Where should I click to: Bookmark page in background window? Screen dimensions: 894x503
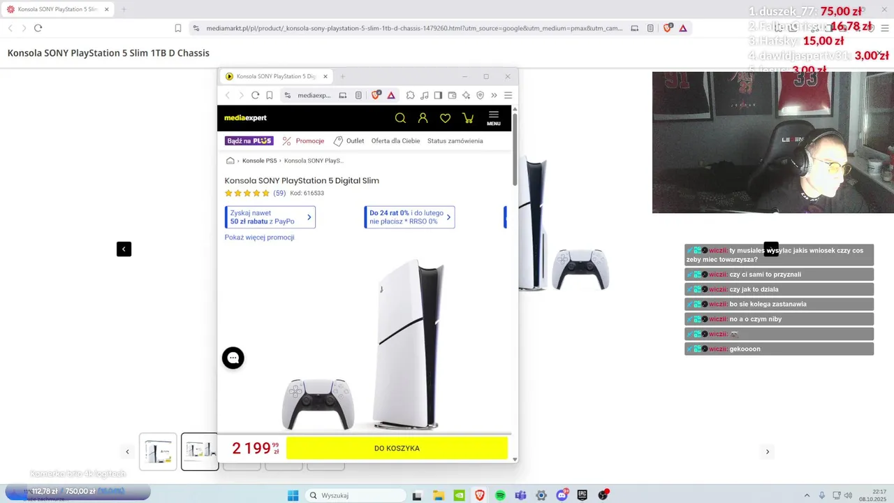coord(178,28)
